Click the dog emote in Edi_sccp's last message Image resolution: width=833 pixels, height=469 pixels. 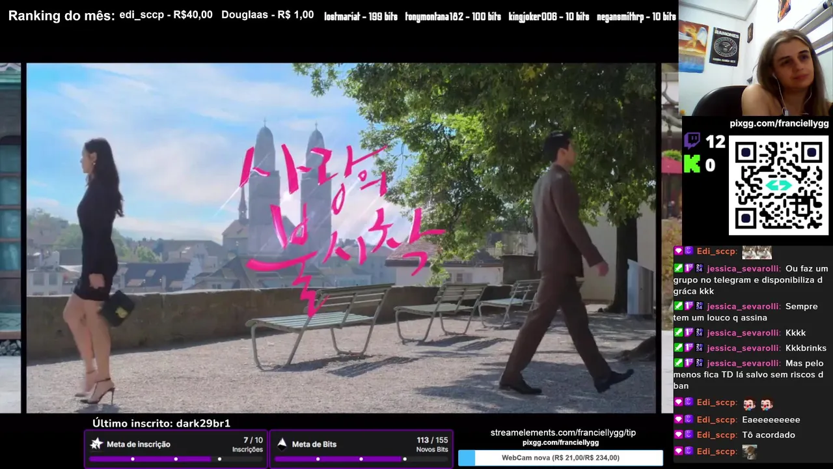click(x=750, y=451)
